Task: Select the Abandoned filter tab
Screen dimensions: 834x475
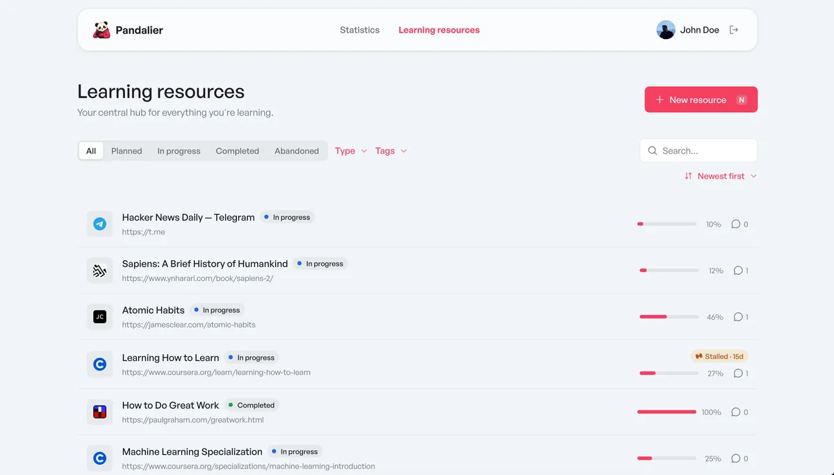Action: click(x=297, y=151)
